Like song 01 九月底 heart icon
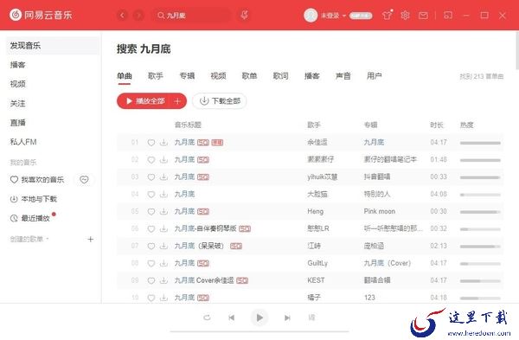 coord(151,143)
